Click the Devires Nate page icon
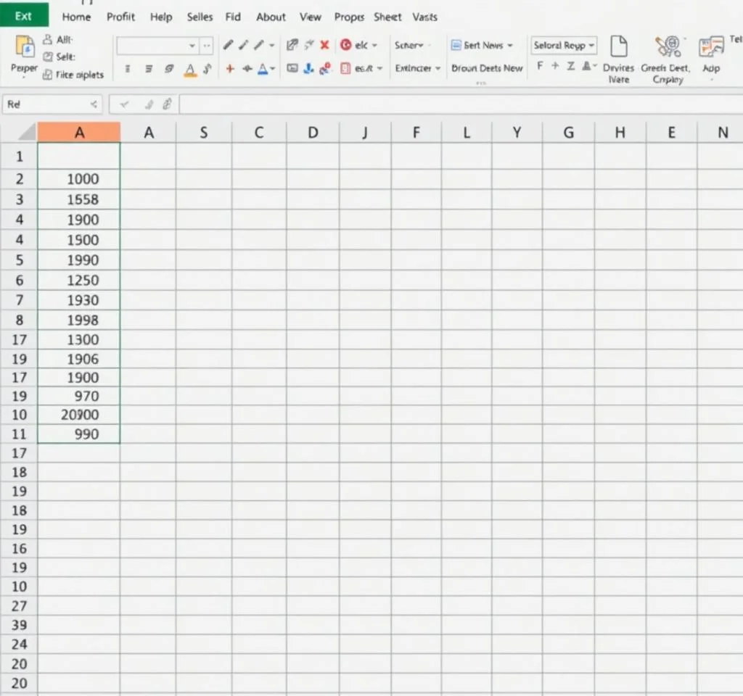 point(618,47)
